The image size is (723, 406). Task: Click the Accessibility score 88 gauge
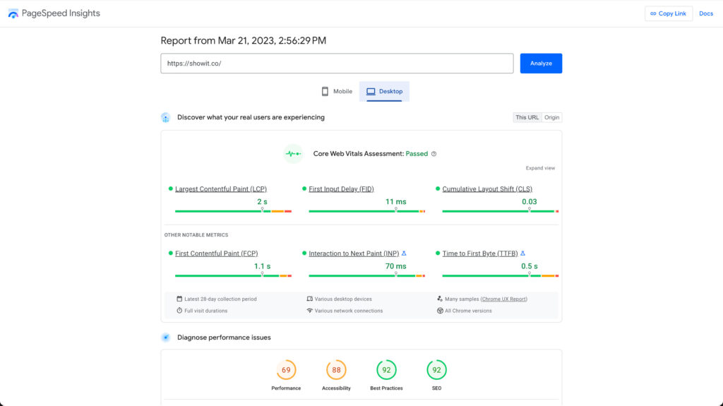[336, 370]
